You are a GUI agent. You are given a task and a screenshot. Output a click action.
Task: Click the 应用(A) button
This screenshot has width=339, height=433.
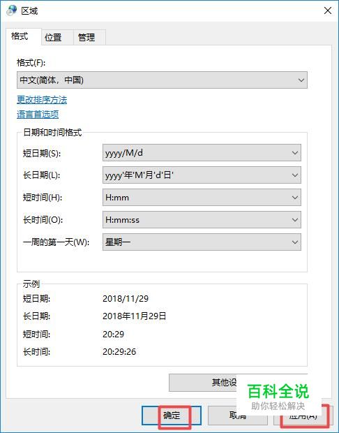point(303,416)
